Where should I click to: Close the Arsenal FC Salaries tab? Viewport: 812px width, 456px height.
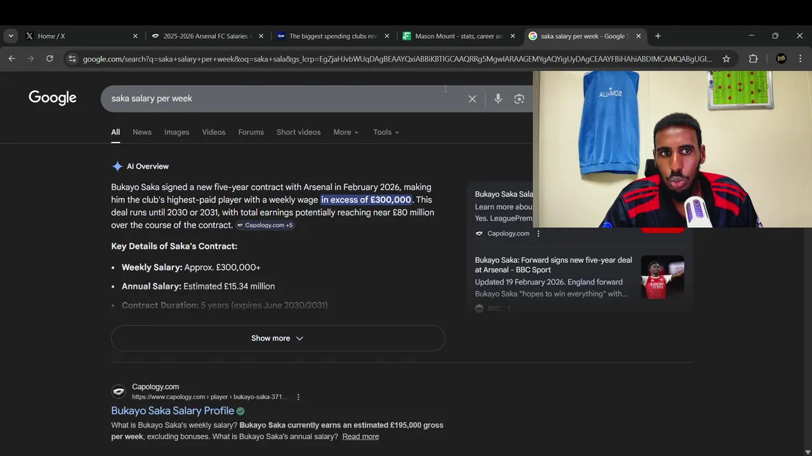261,36
